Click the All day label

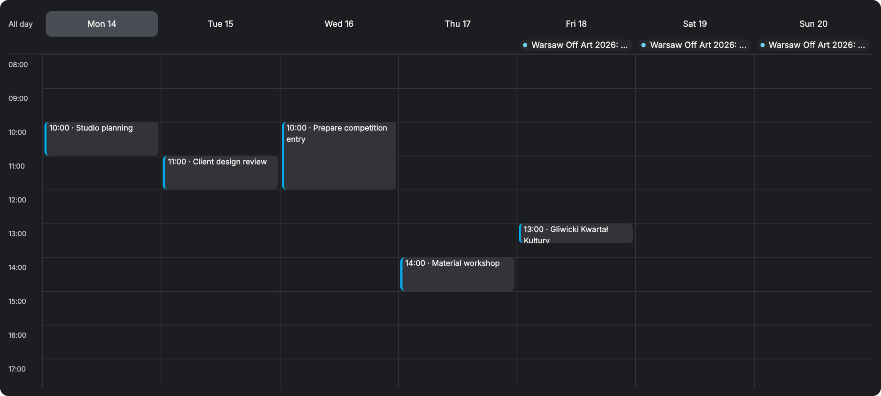(21, 24)
